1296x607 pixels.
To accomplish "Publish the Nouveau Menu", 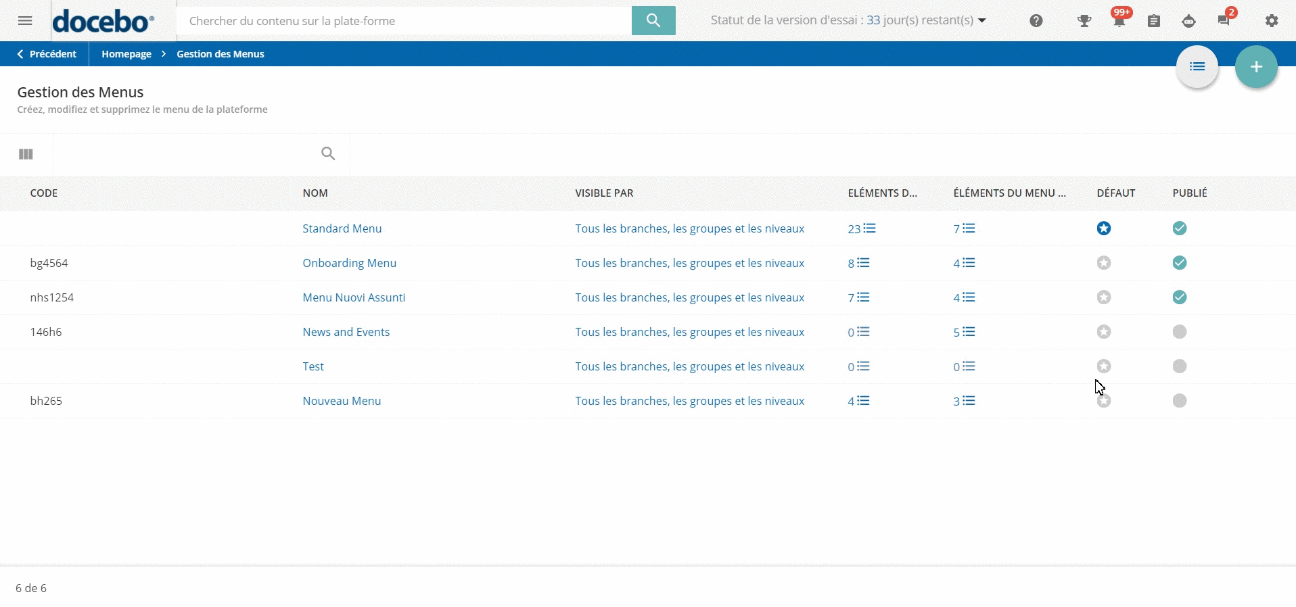I will click(x=1180, y=401).
